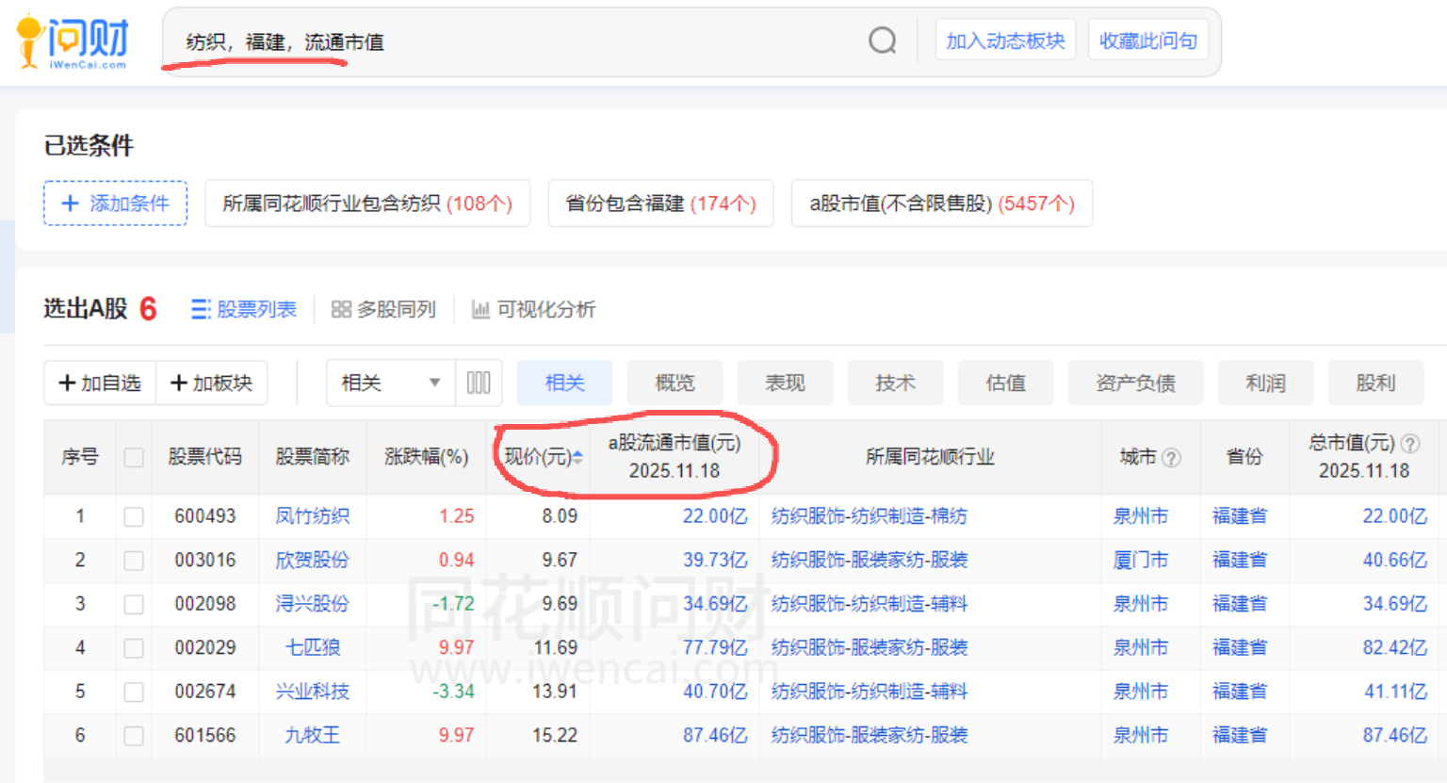Click the a股流通市值(元) column header
This screenshot has width=1447, height=783.
(675, 457)
